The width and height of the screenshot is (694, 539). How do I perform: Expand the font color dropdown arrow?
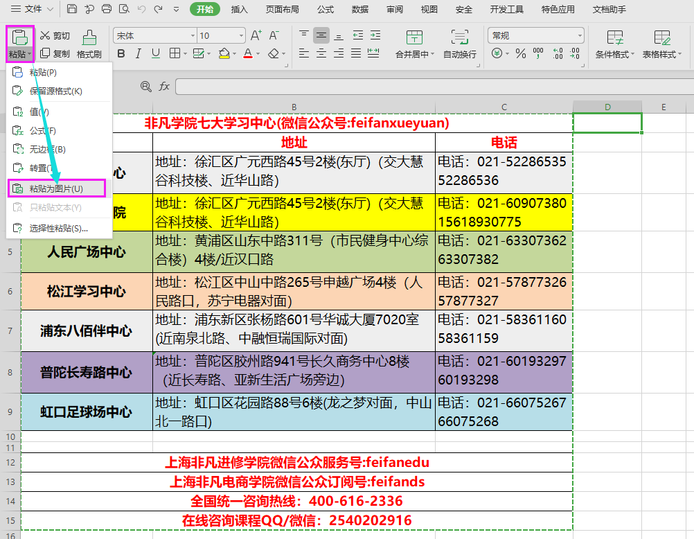(x=258, y=54)
